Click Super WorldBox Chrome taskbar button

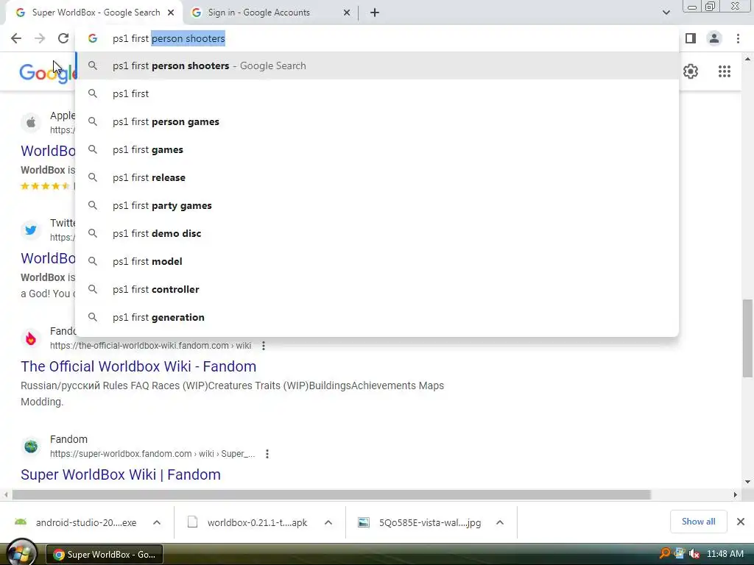coord(105,555)
